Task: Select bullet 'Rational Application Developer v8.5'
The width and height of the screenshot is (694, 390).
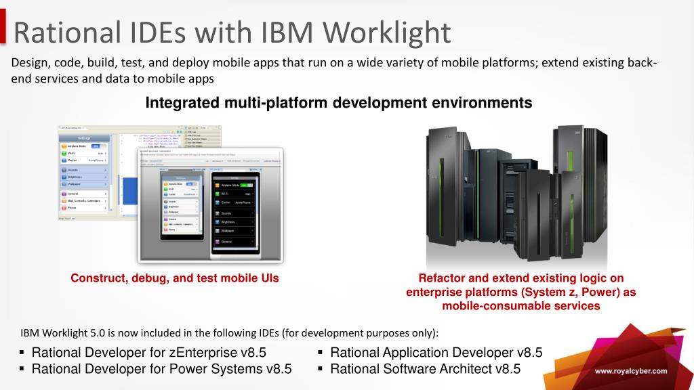Action: [436, 352]
